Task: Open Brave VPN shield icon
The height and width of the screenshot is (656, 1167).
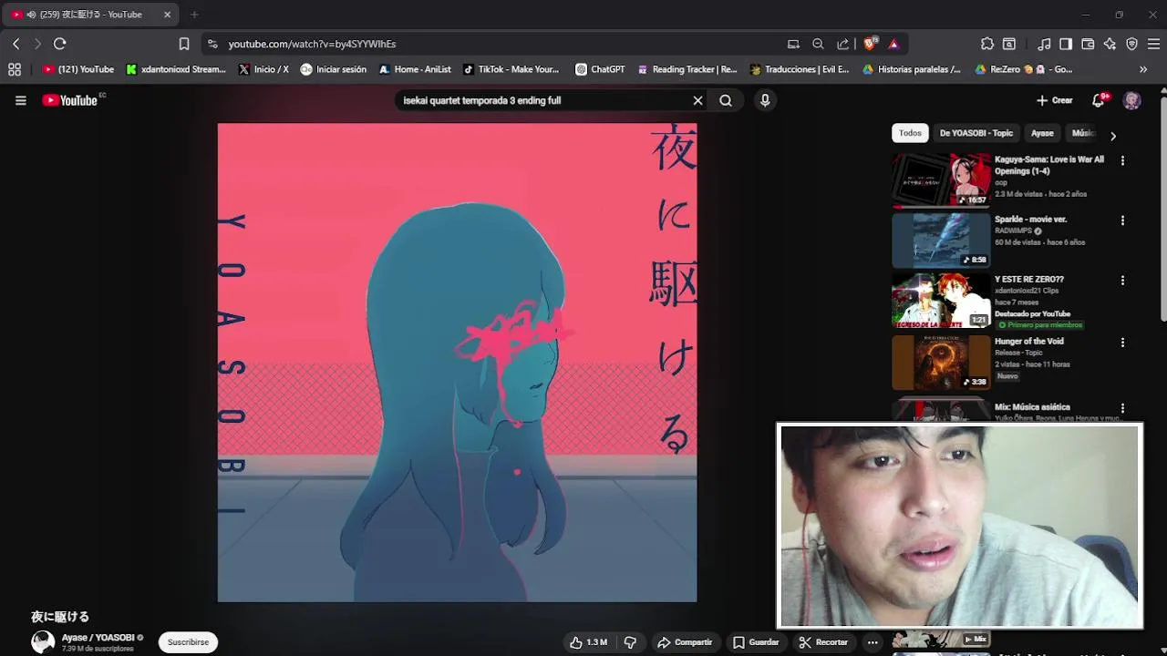Action: (x=1131, y=44)
